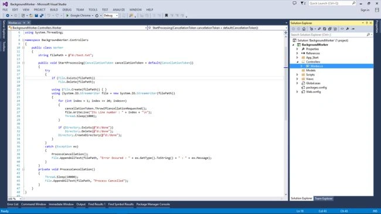This screenshot has height=214, width=381.
Task: Click the feedback speech bubble icon
Action: [x=294, y=3]
